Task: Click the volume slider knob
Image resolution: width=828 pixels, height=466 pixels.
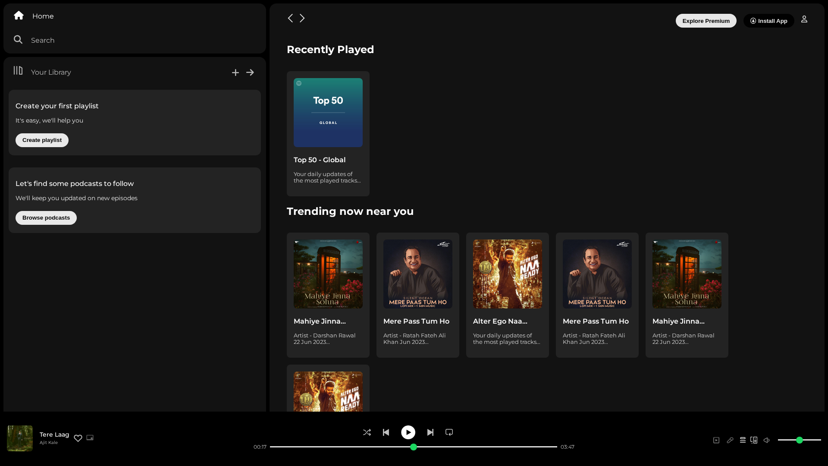Action: pos(800,440)
